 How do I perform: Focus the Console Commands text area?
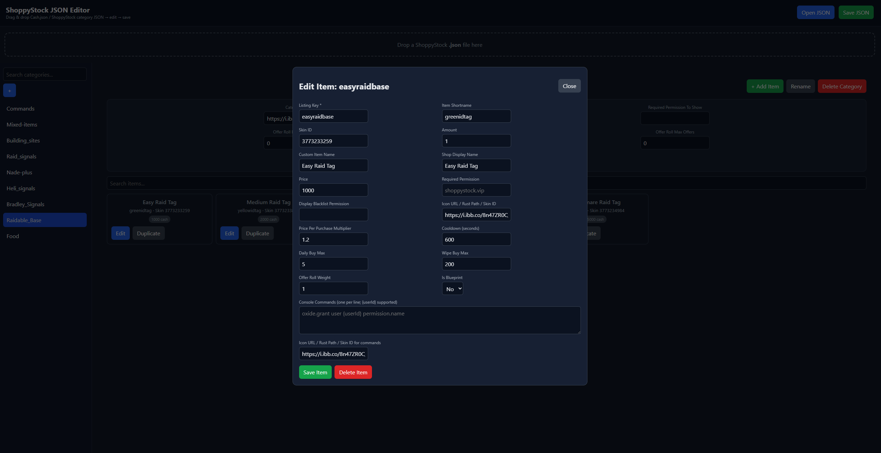coord(440,320)
